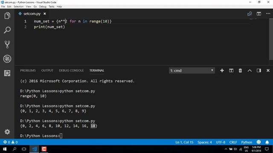Switch to the Output tab

(47, 71)
